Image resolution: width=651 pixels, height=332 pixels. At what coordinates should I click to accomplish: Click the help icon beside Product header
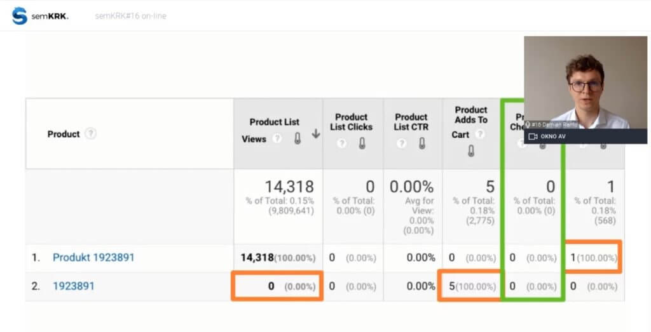click(91, 134)
